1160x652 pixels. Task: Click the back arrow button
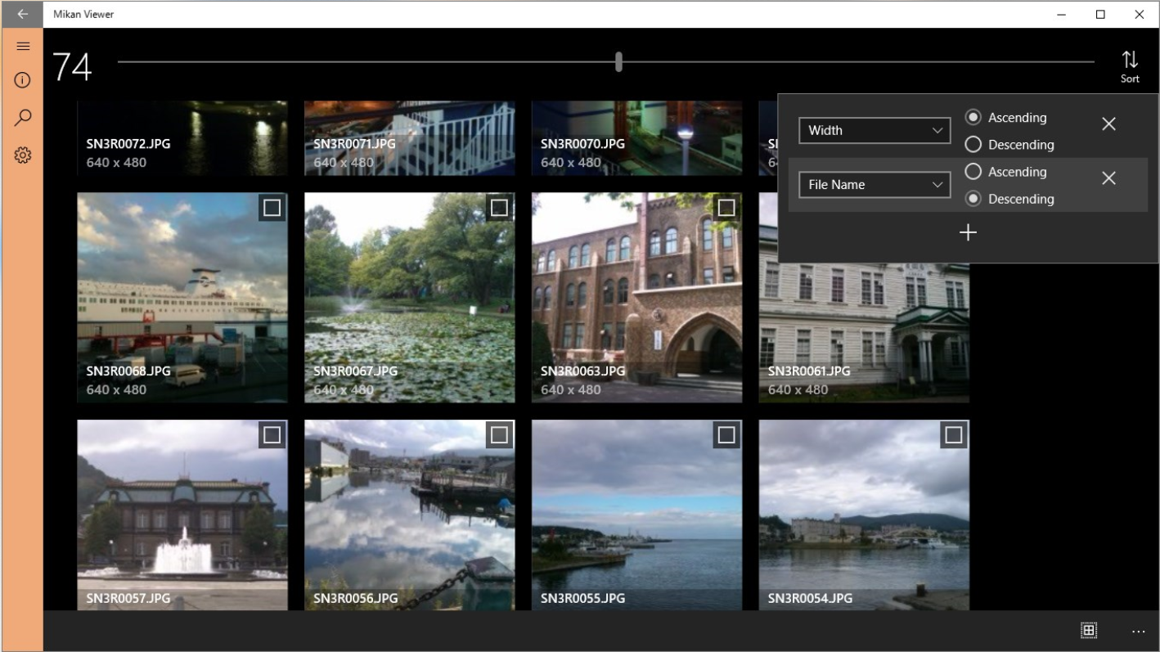23,14
